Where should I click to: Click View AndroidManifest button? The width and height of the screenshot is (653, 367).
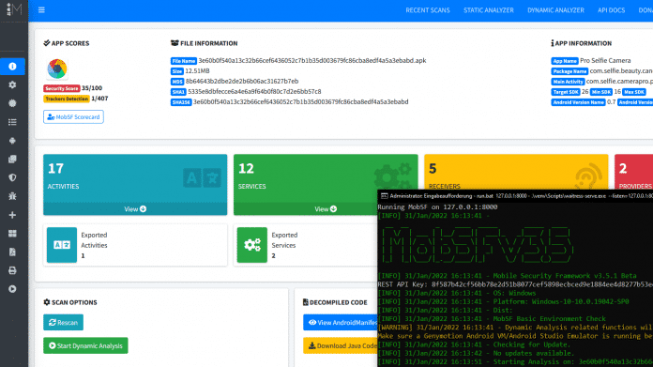[341, 323]
